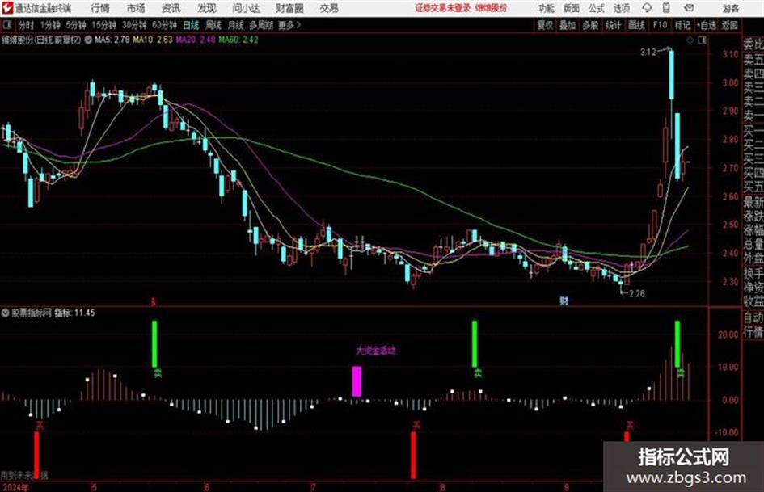Expand the 股票指标网 sub-indicator dropdown
The height and width of the screenshot is (492, 764).
[6, 313]
